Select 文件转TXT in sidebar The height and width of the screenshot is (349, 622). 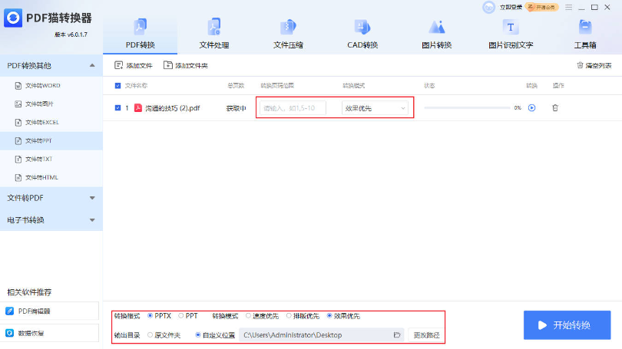click(x=51, y=160)
